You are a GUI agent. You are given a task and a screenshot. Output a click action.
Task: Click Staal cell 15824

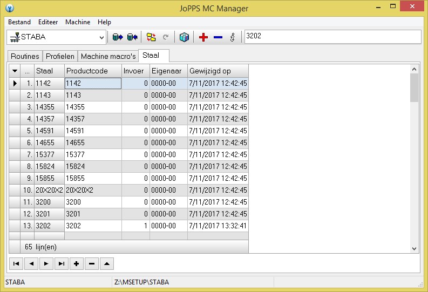coord(49,166)
